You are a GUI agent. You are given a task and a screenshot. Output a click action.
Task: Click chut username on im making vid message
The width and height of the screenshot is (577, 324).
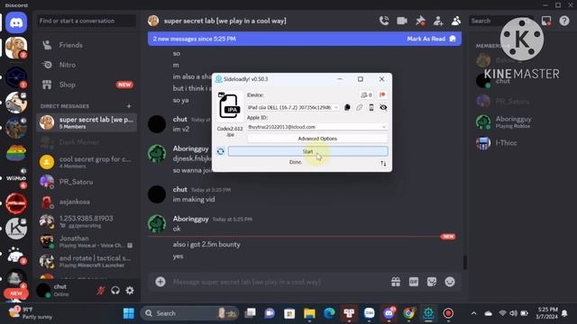click(180, 189)
